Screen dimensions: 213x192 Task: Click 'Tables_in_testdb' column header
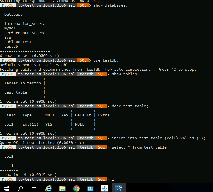(23, 83)
